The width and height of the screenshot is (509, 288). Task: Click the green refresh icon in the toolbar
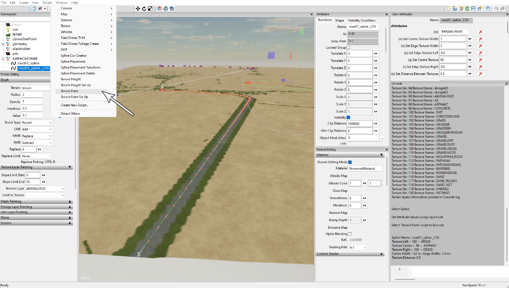click(467, 8)
